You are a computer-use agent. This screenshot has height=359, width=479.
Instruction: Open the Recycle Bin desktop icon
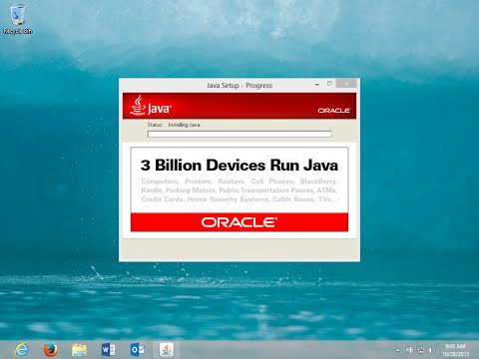17,19
